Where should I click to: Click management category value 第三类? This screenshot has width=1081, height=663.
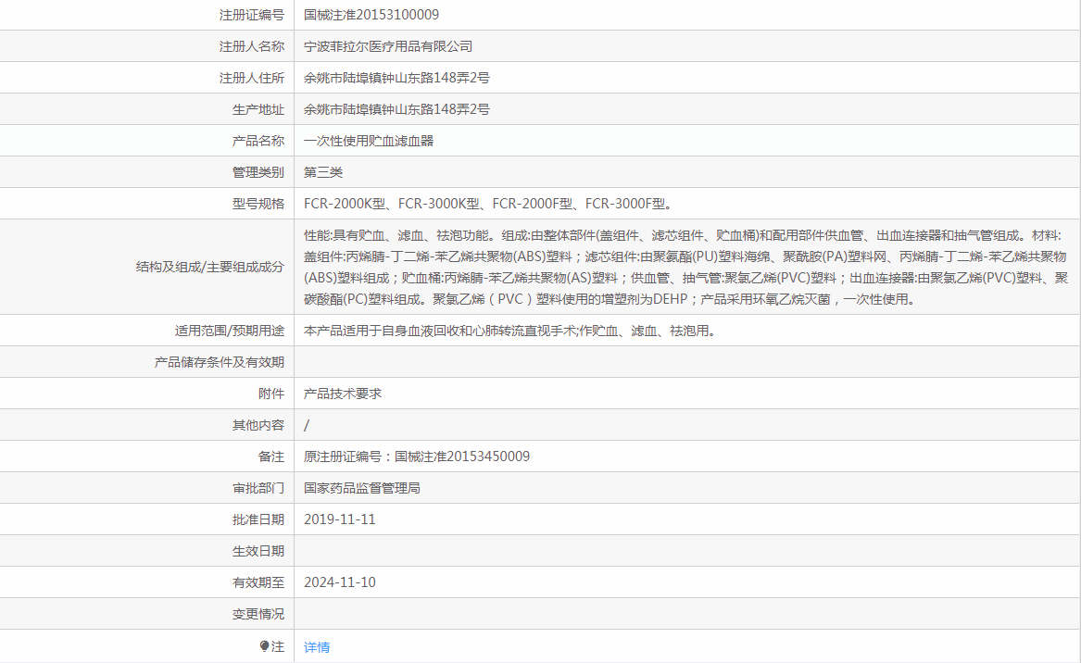click(322, 172)
